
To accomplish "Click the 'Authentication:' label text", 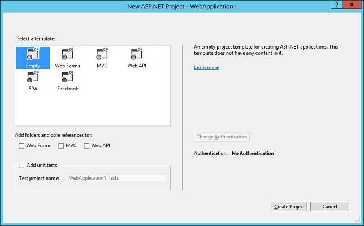I will [211, 153].
